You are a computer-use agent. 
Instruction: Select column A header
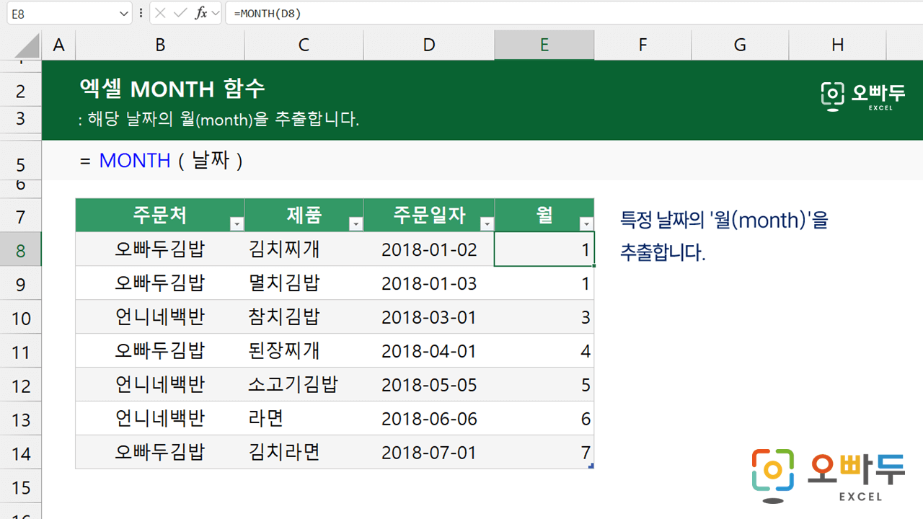[x=58, y=45]
